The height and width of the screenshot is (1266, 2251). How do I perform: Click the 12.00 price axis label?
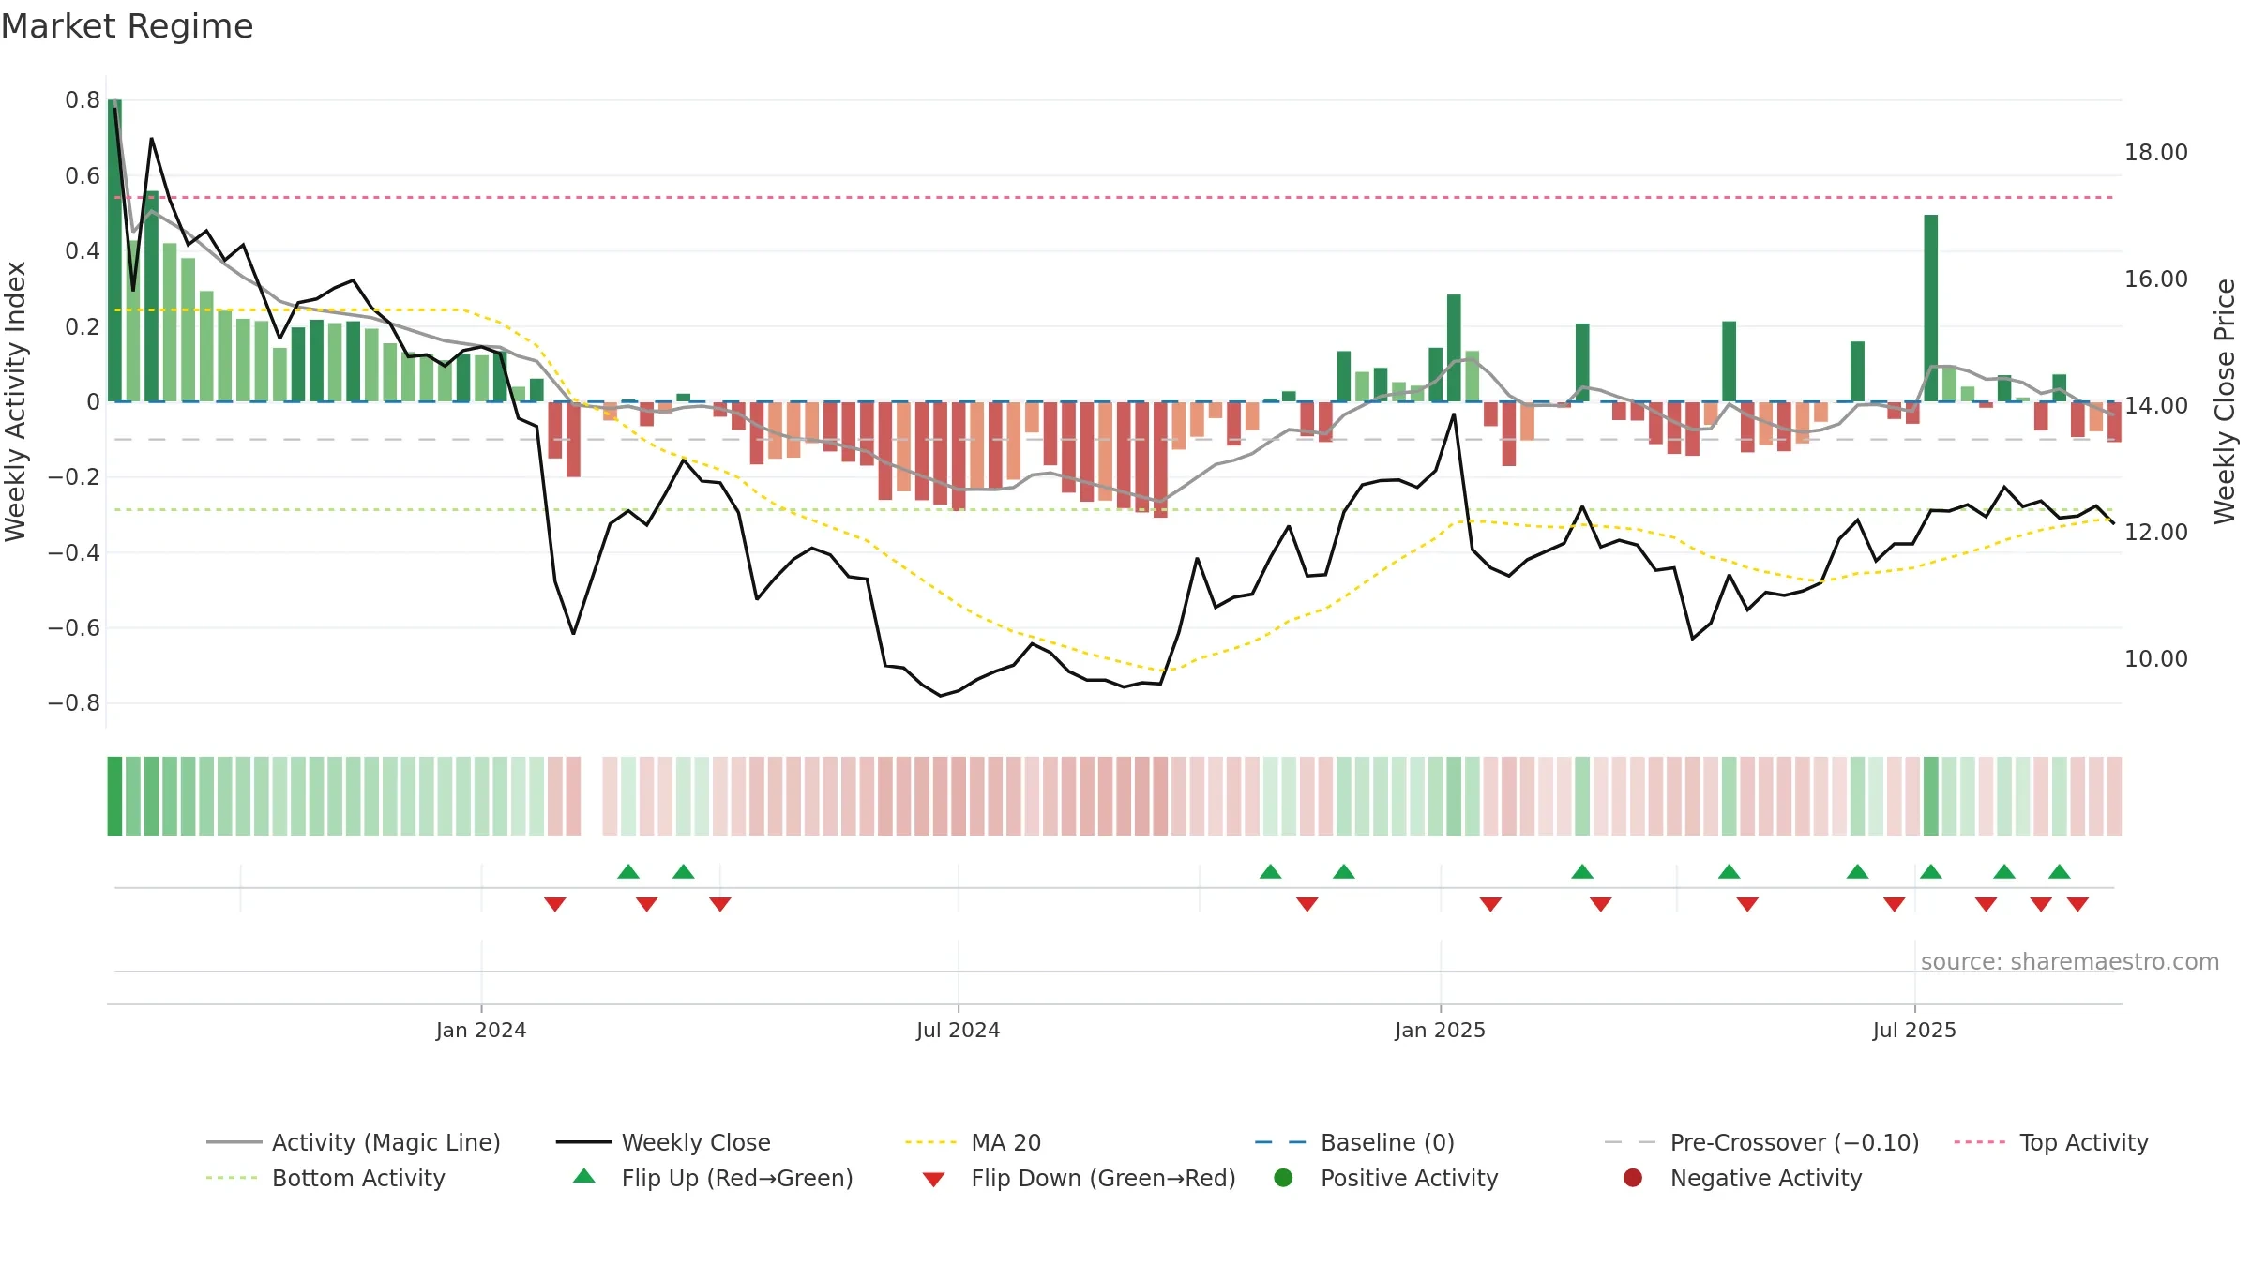pos(2156,532)
